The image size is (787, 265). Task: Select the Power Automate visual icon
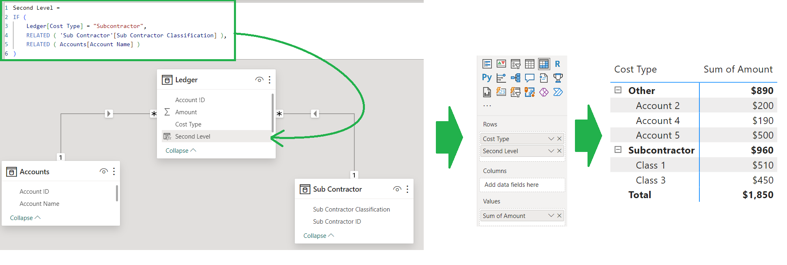click(x=558, y=92)
